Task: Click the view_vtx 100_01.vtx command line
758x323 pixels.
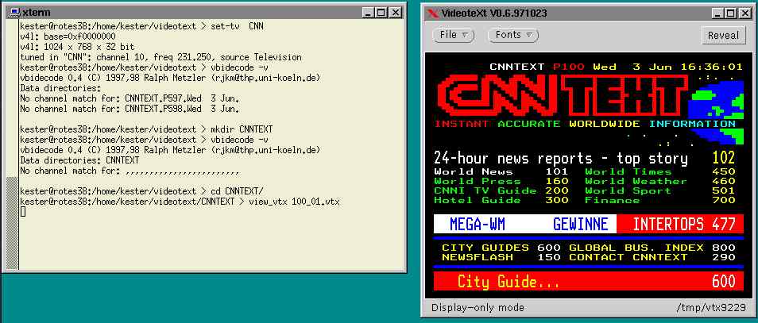Action: [180, 202]
